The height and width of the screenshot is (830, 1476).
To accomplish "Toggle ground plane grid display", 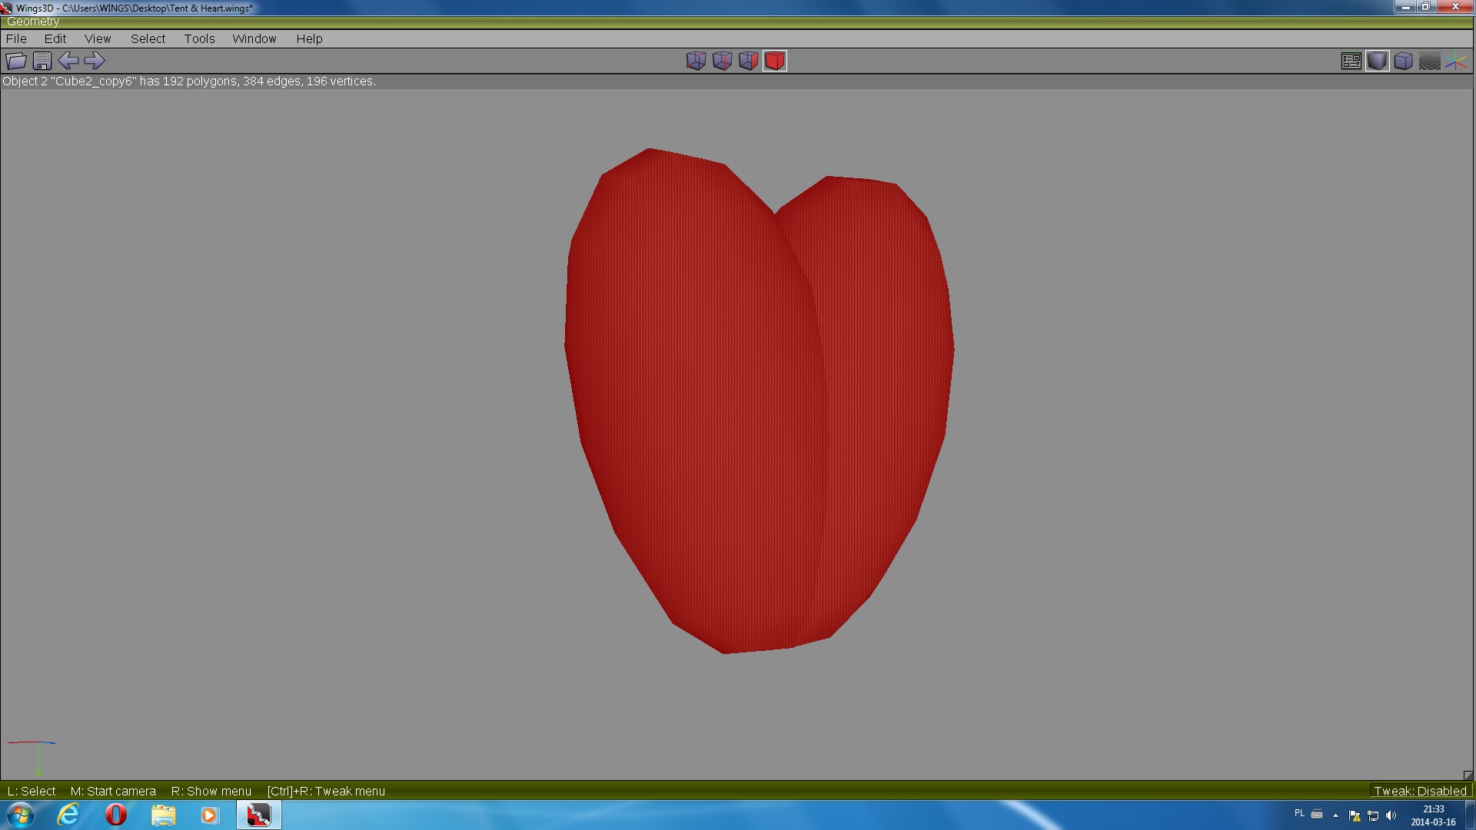I will pos(1429,61).
